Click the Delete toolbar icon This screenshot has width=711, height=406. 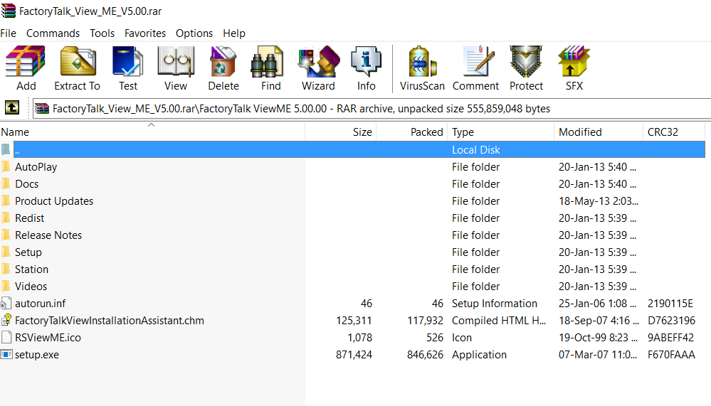tap(223, 60)
